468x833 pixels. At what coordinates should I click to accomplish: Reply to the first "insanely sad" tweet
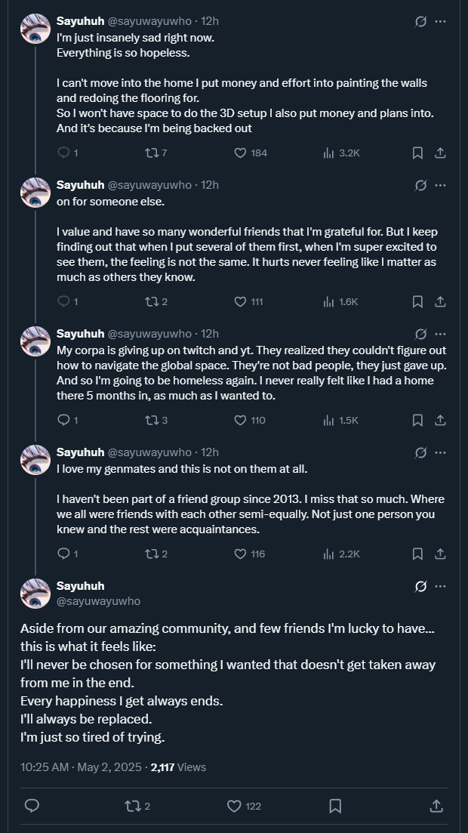pyautogui.click(x=63, y=153)
